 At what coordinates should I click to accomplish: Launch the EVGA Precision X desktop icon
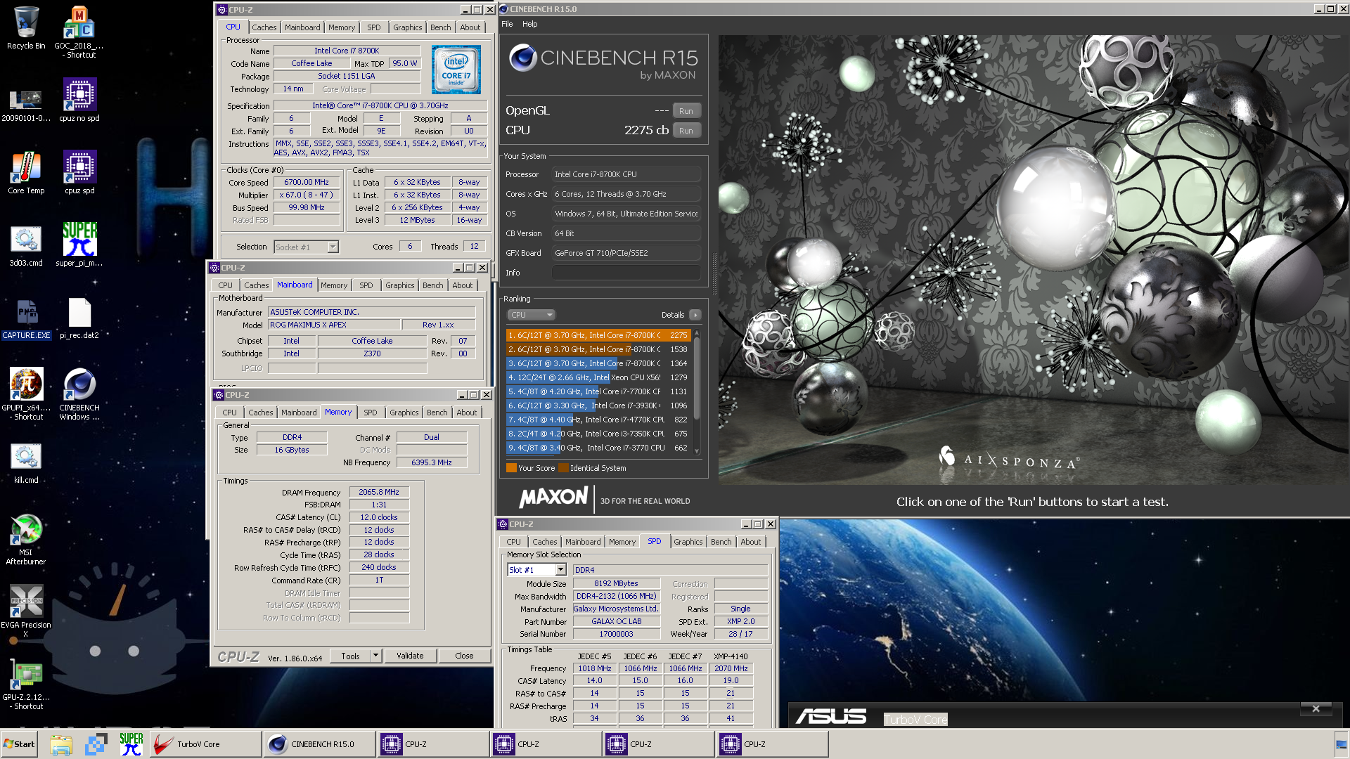coord(26,610)
